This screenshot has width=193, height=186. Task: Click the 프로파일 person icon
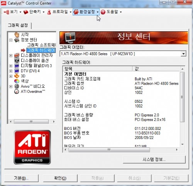click(x=49, y=12)
